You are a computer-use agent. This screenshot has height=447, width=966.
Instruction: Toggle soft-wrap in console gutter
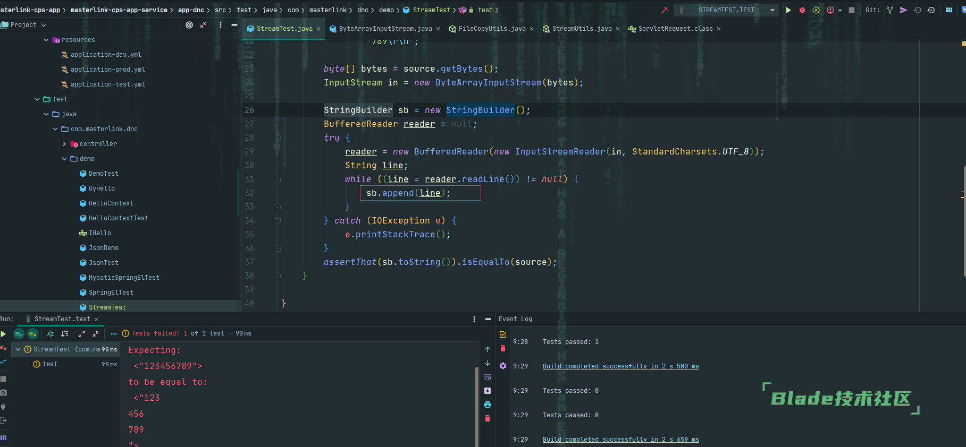[488, 377]
